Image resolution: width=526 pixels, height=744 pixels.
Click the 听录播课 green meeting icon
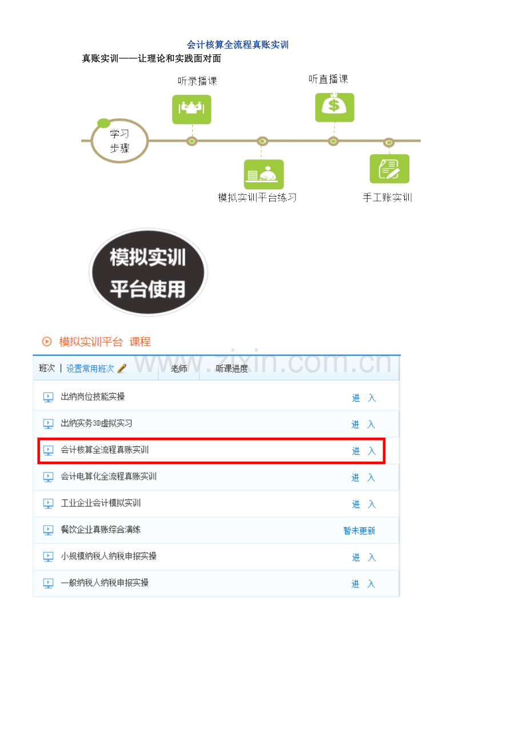192,109
